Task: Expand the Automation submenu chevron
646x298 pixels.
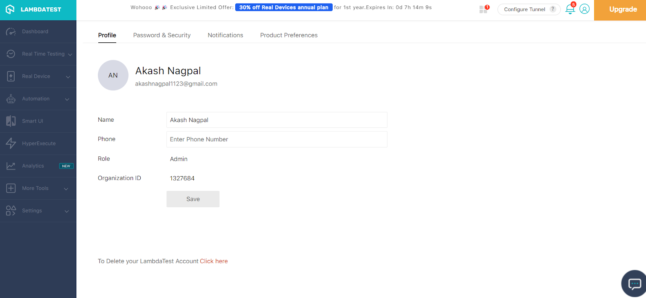Action: (67, 99)
